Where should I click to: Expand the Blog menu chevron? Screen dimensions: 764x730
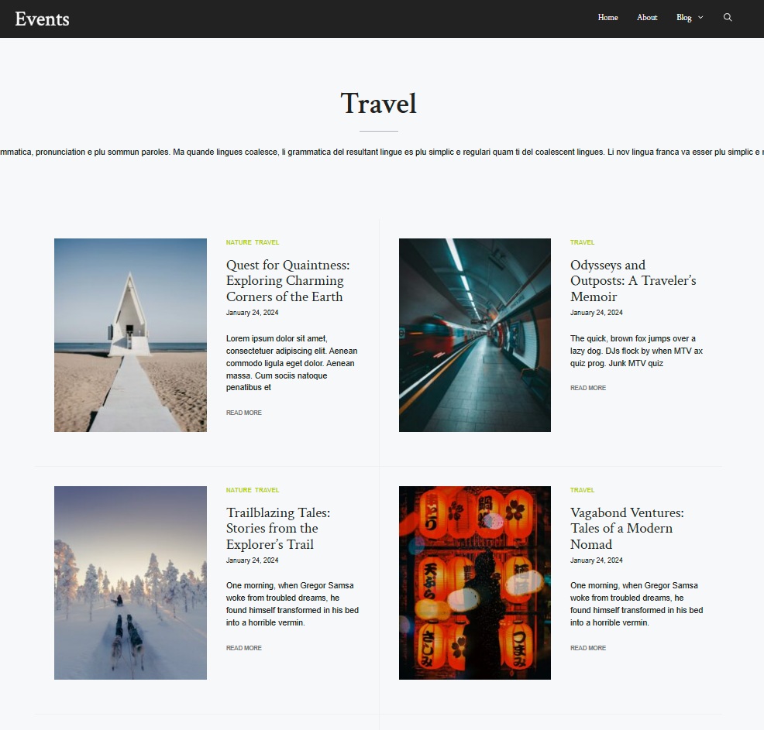pyautogui.click(x=700, y=18)
